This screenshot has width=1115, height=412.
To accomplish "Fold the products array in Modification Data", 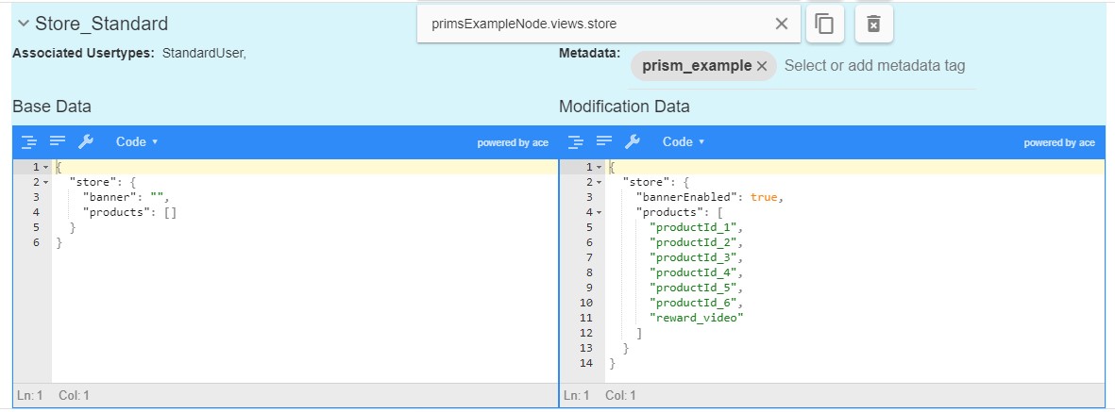I will [x=600, y=212].
